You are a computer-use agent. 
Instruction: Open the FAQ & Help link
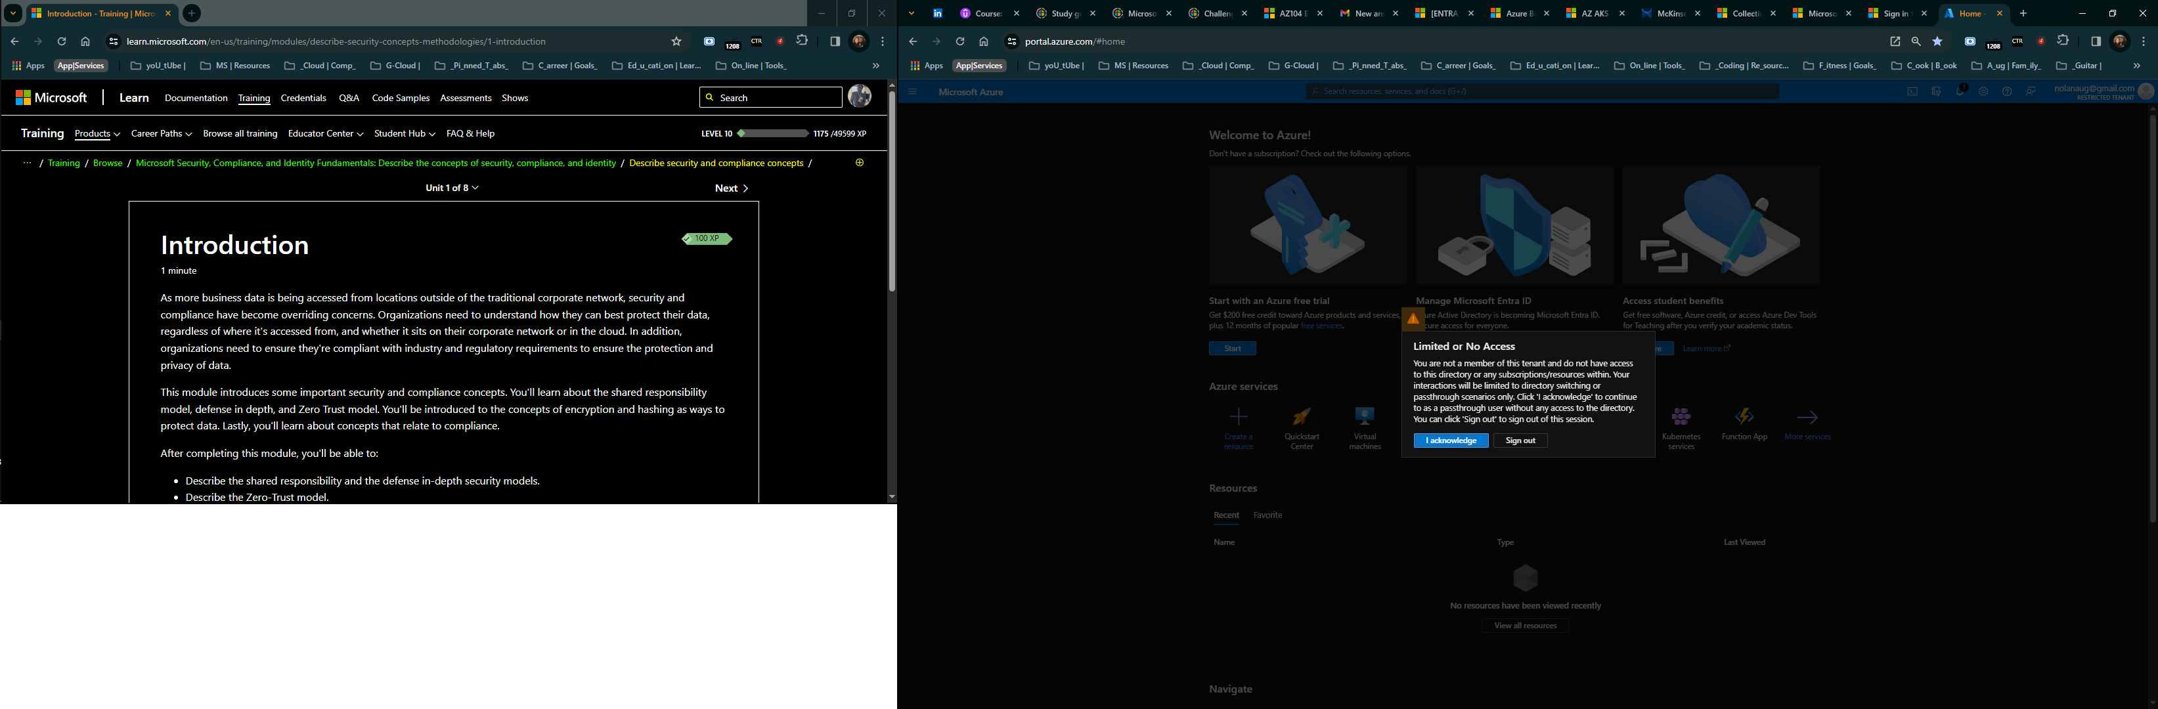pyautogui.click(x=471, y=134)
